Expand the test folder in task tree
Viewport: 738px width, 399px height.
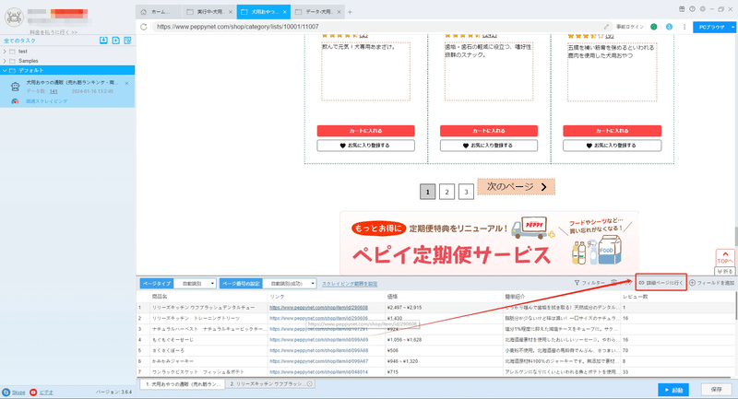click(x=5, y=52)
